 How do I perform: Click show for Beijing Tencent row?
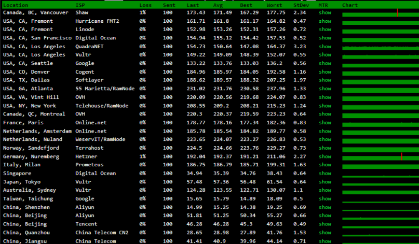[325, 224]
